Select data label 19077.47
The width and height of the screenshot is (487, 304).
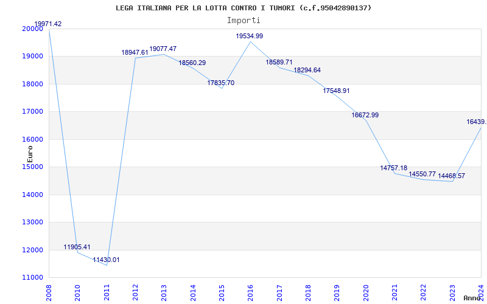click(163, 49)
